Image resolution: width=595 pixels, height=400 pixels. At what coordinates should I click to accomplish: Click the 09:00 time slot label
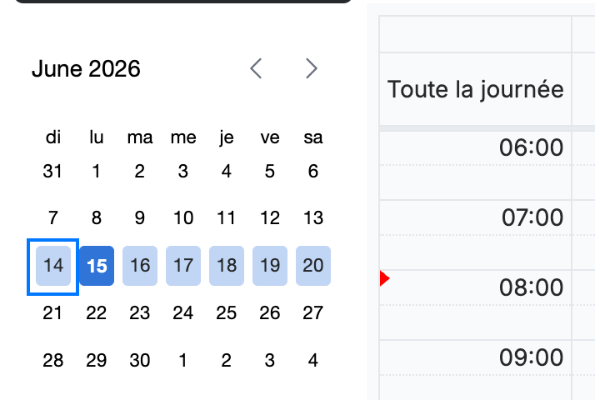tap(532, 357)
